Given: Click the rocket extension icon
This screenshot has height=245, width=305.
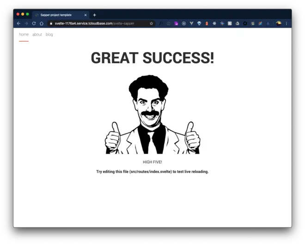Looking at the screenshot, I should [260, 24].
